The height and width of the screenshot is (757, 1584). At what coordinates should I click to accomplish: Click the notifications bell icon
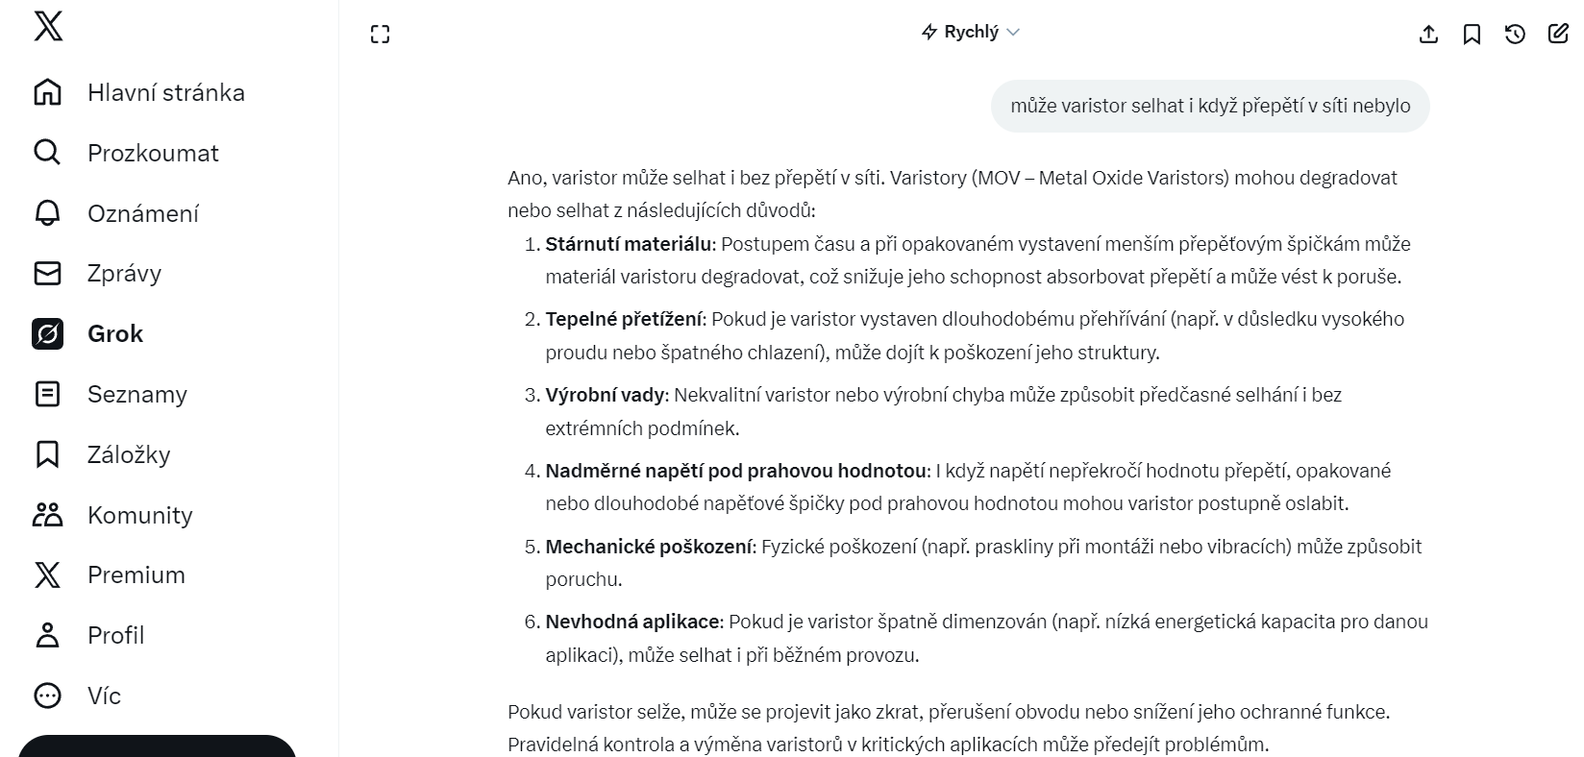tap(47, 213)
